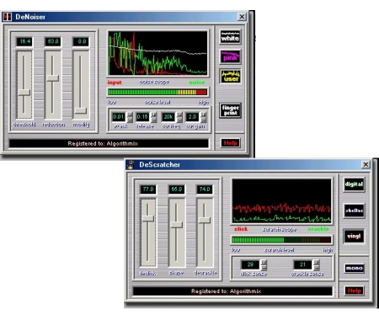Screen dimensions: 379x320
Task: Decrease crackle sense with minus stepper
Action: point(317,268)
